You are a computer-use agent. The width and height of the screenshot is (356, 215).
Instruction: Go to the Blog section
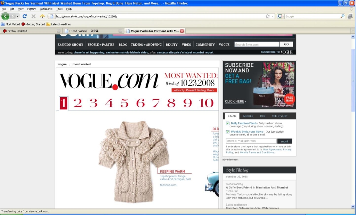click(123, 45)
